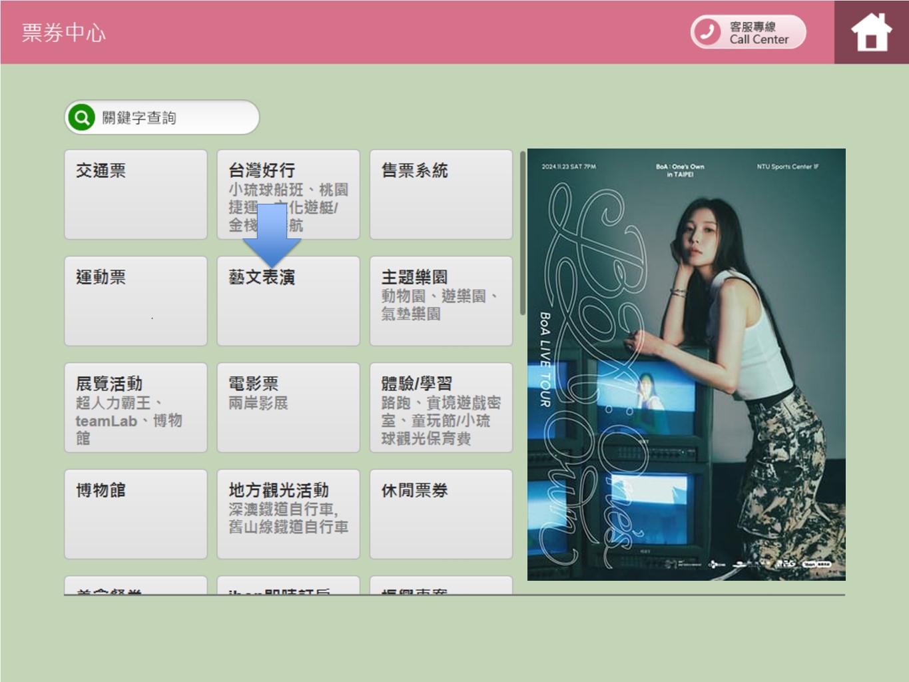
Task: Click the green magnifier search icon
Action: pyautogui.click(x=81, y=118)
